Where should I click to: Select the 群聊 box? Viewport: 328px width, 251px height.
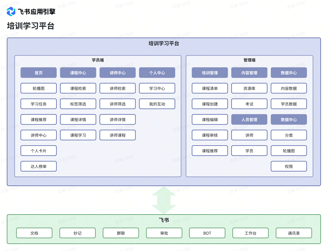click(x=121, y=233)
